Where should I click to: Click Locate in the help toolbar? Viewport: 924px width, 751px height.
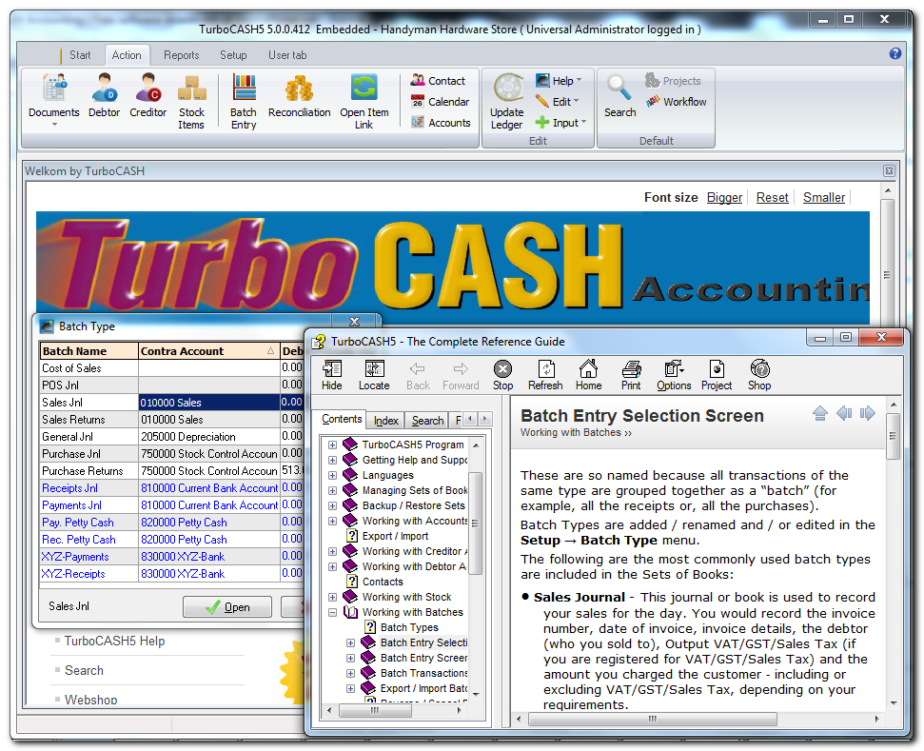tap(374, 375)
